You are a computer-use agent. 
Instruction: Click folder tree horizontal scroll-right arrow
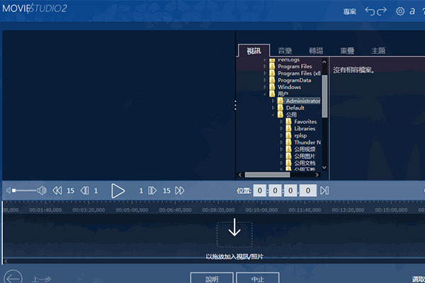point(317,175)
